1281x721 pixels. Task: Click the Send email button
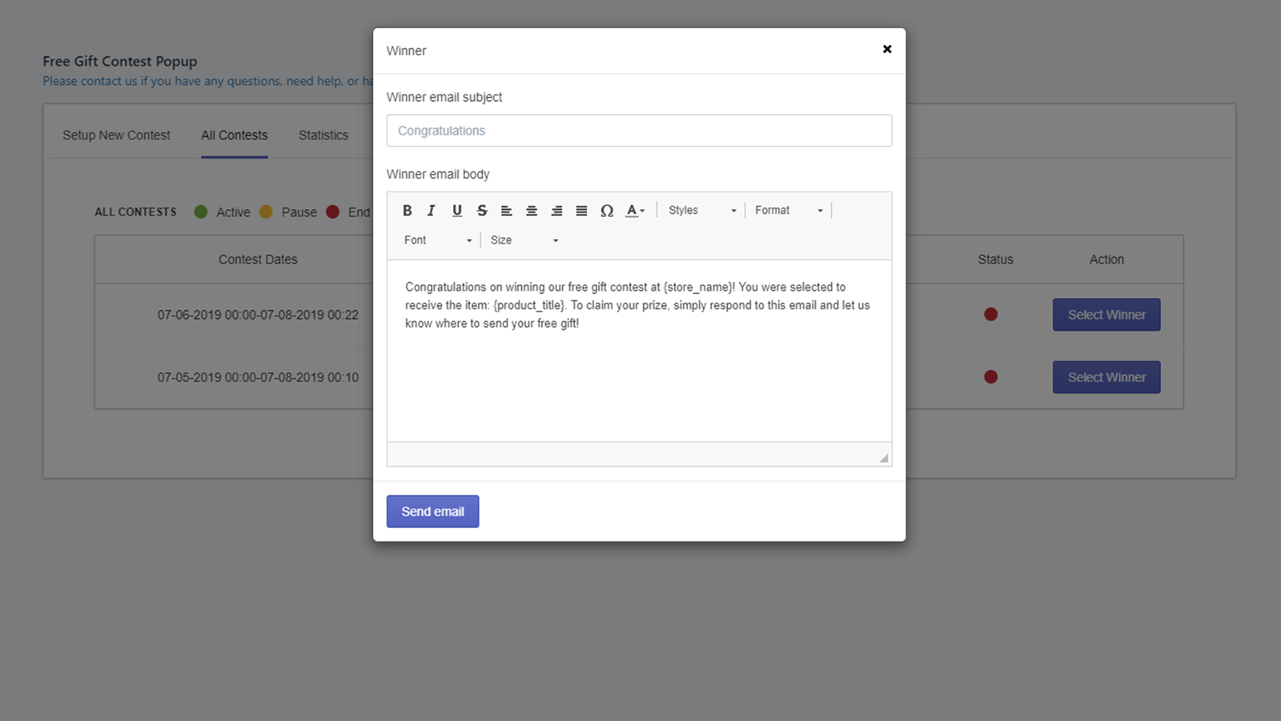(432, 511)
